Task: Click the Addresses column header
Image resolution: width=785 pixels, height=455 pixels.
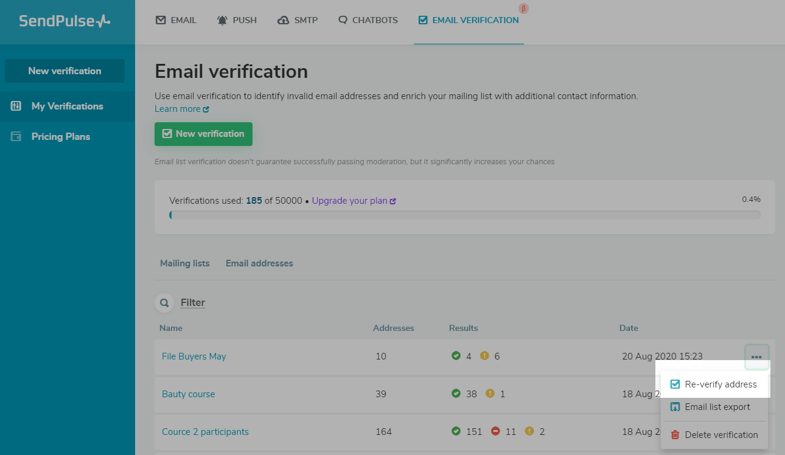Action: (393, 328)
